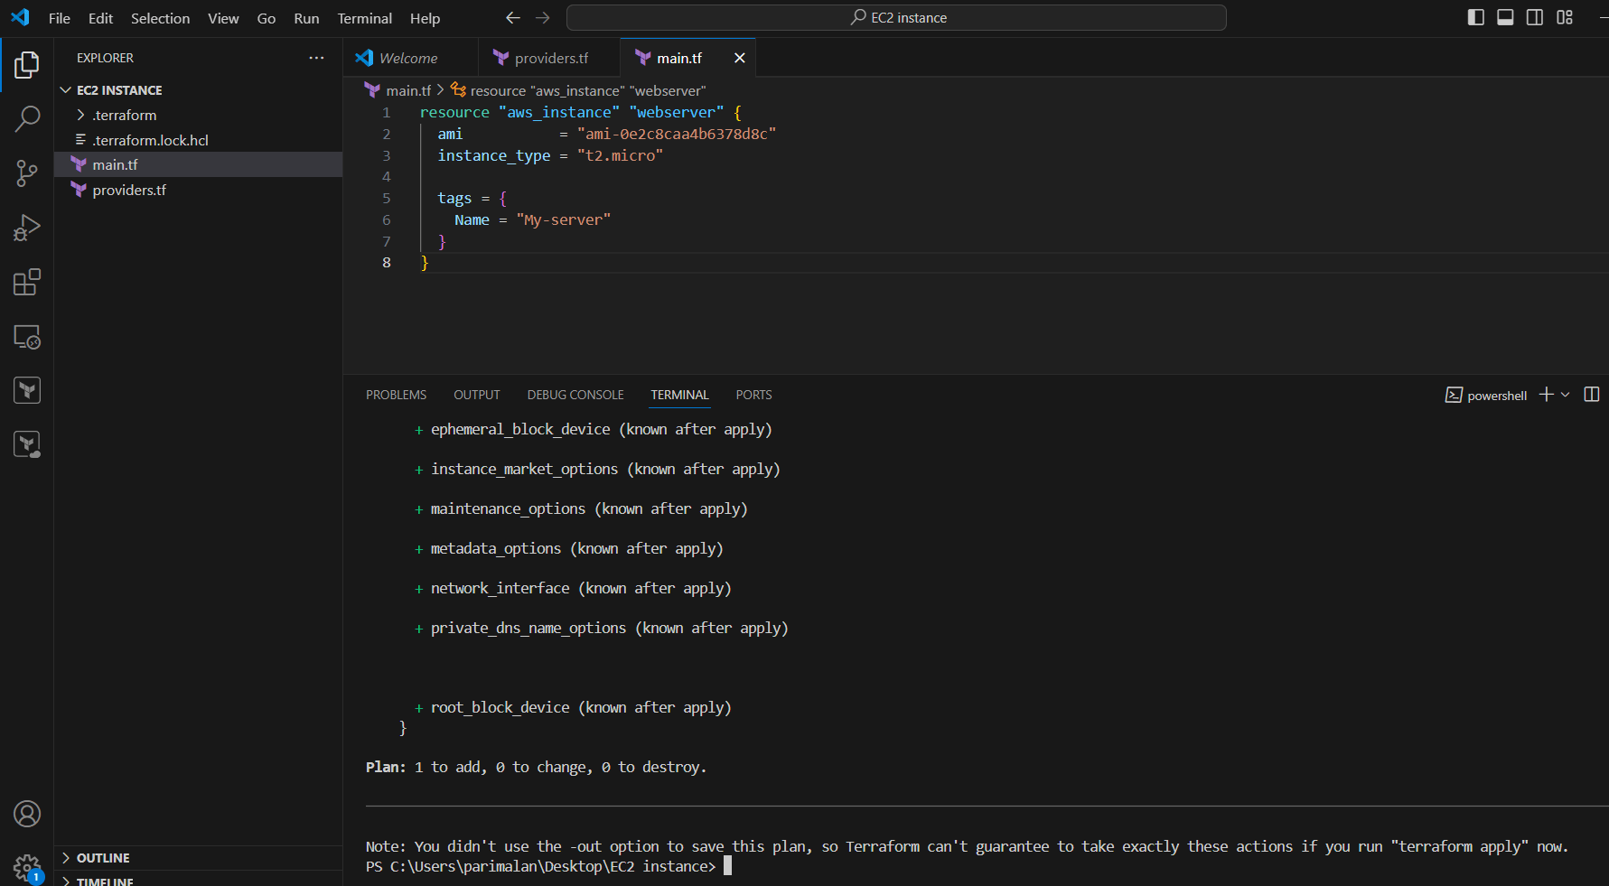Open the Terminal menu

[x=365, y=18]
